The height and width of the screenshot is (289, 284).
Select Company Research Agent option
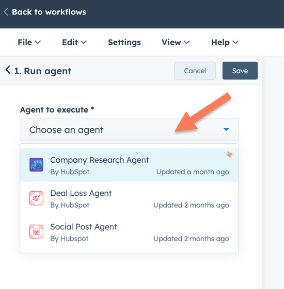click(x=129, y=165)
